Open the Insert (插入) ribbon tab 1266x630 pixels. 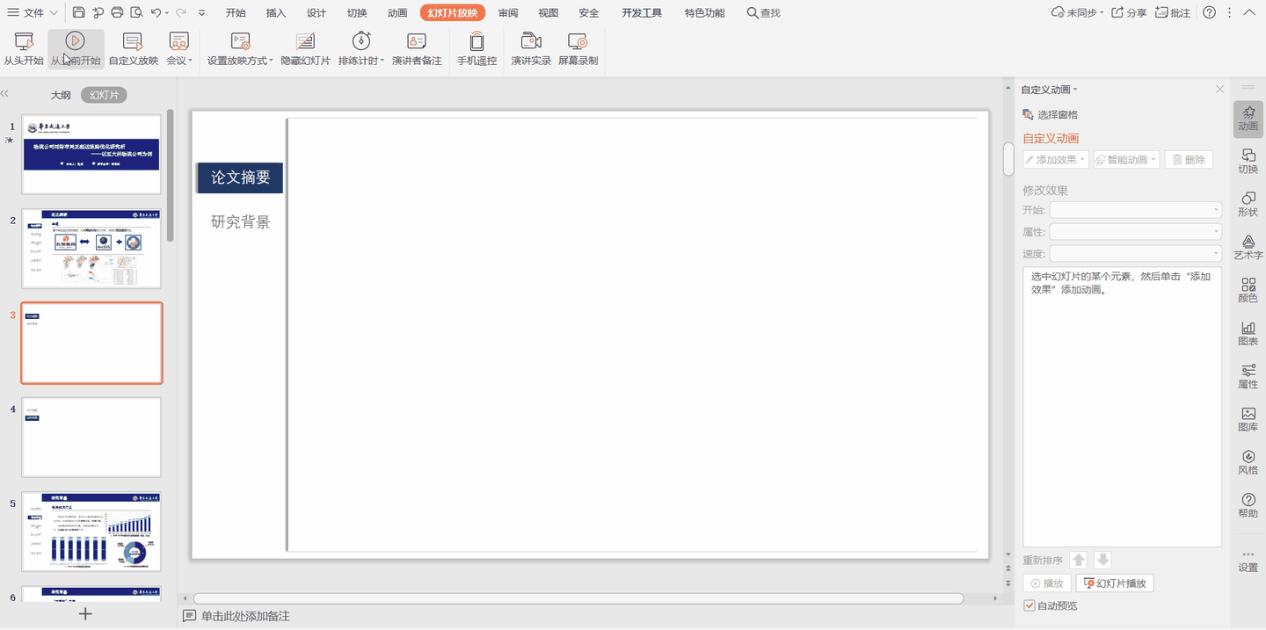276,12
